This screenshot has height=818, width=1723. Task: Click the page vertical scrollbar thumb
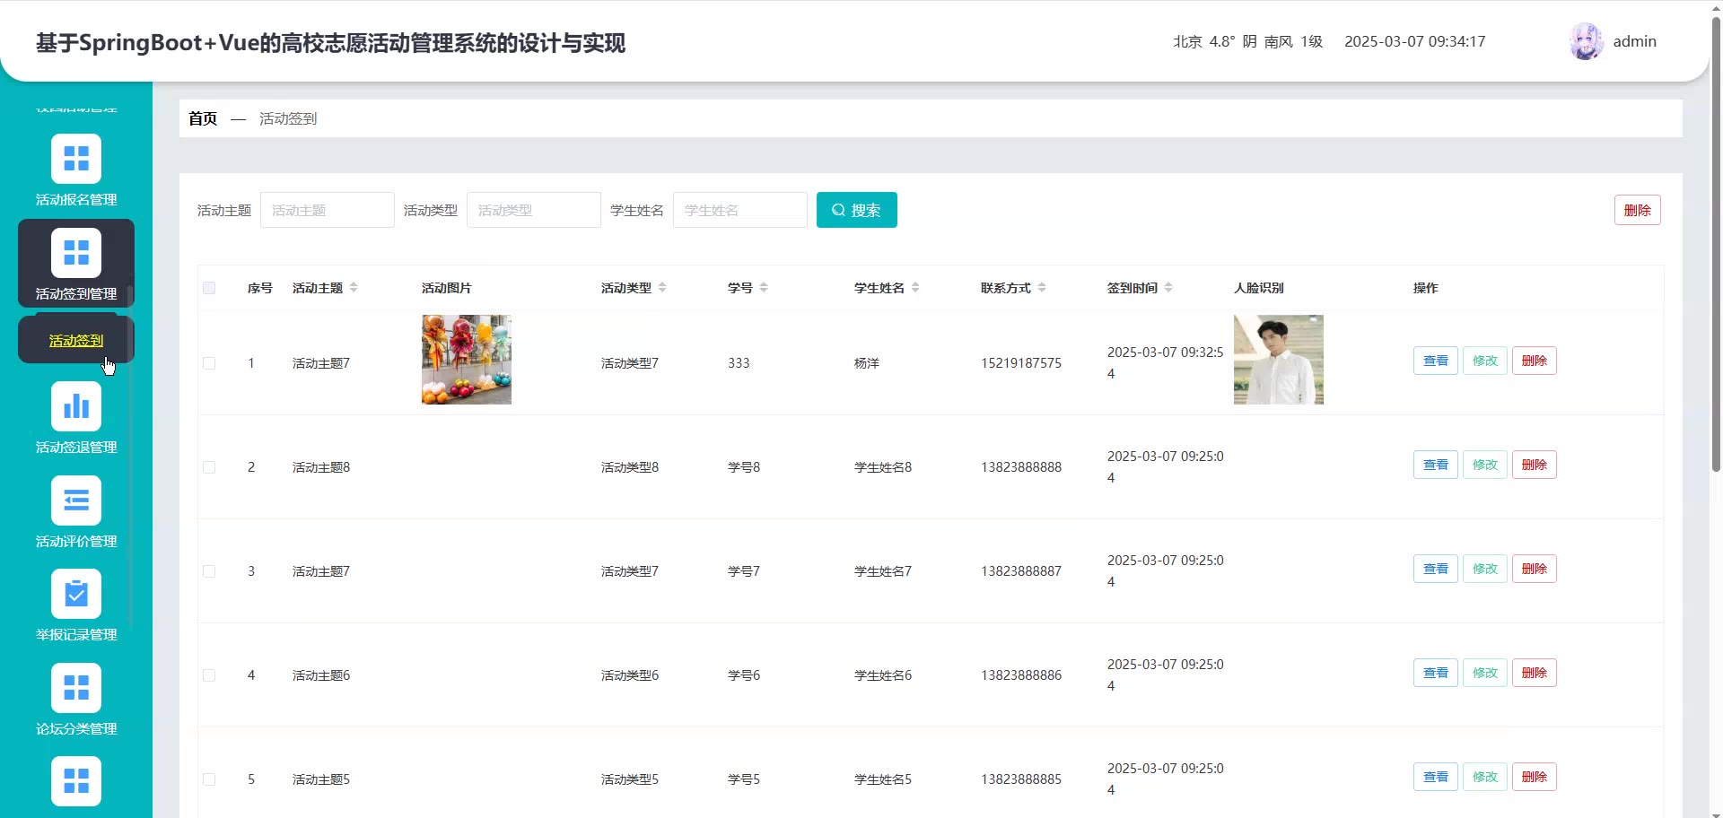pyautogui.click(x=1716, y=242)
